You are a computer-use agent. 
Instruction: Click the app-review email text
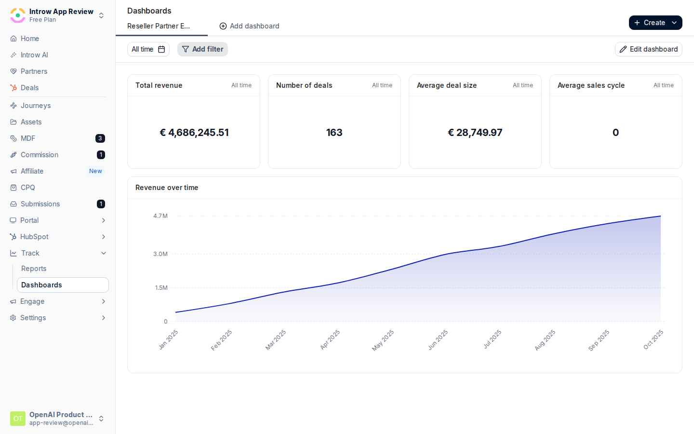click(x=61, y=423)
